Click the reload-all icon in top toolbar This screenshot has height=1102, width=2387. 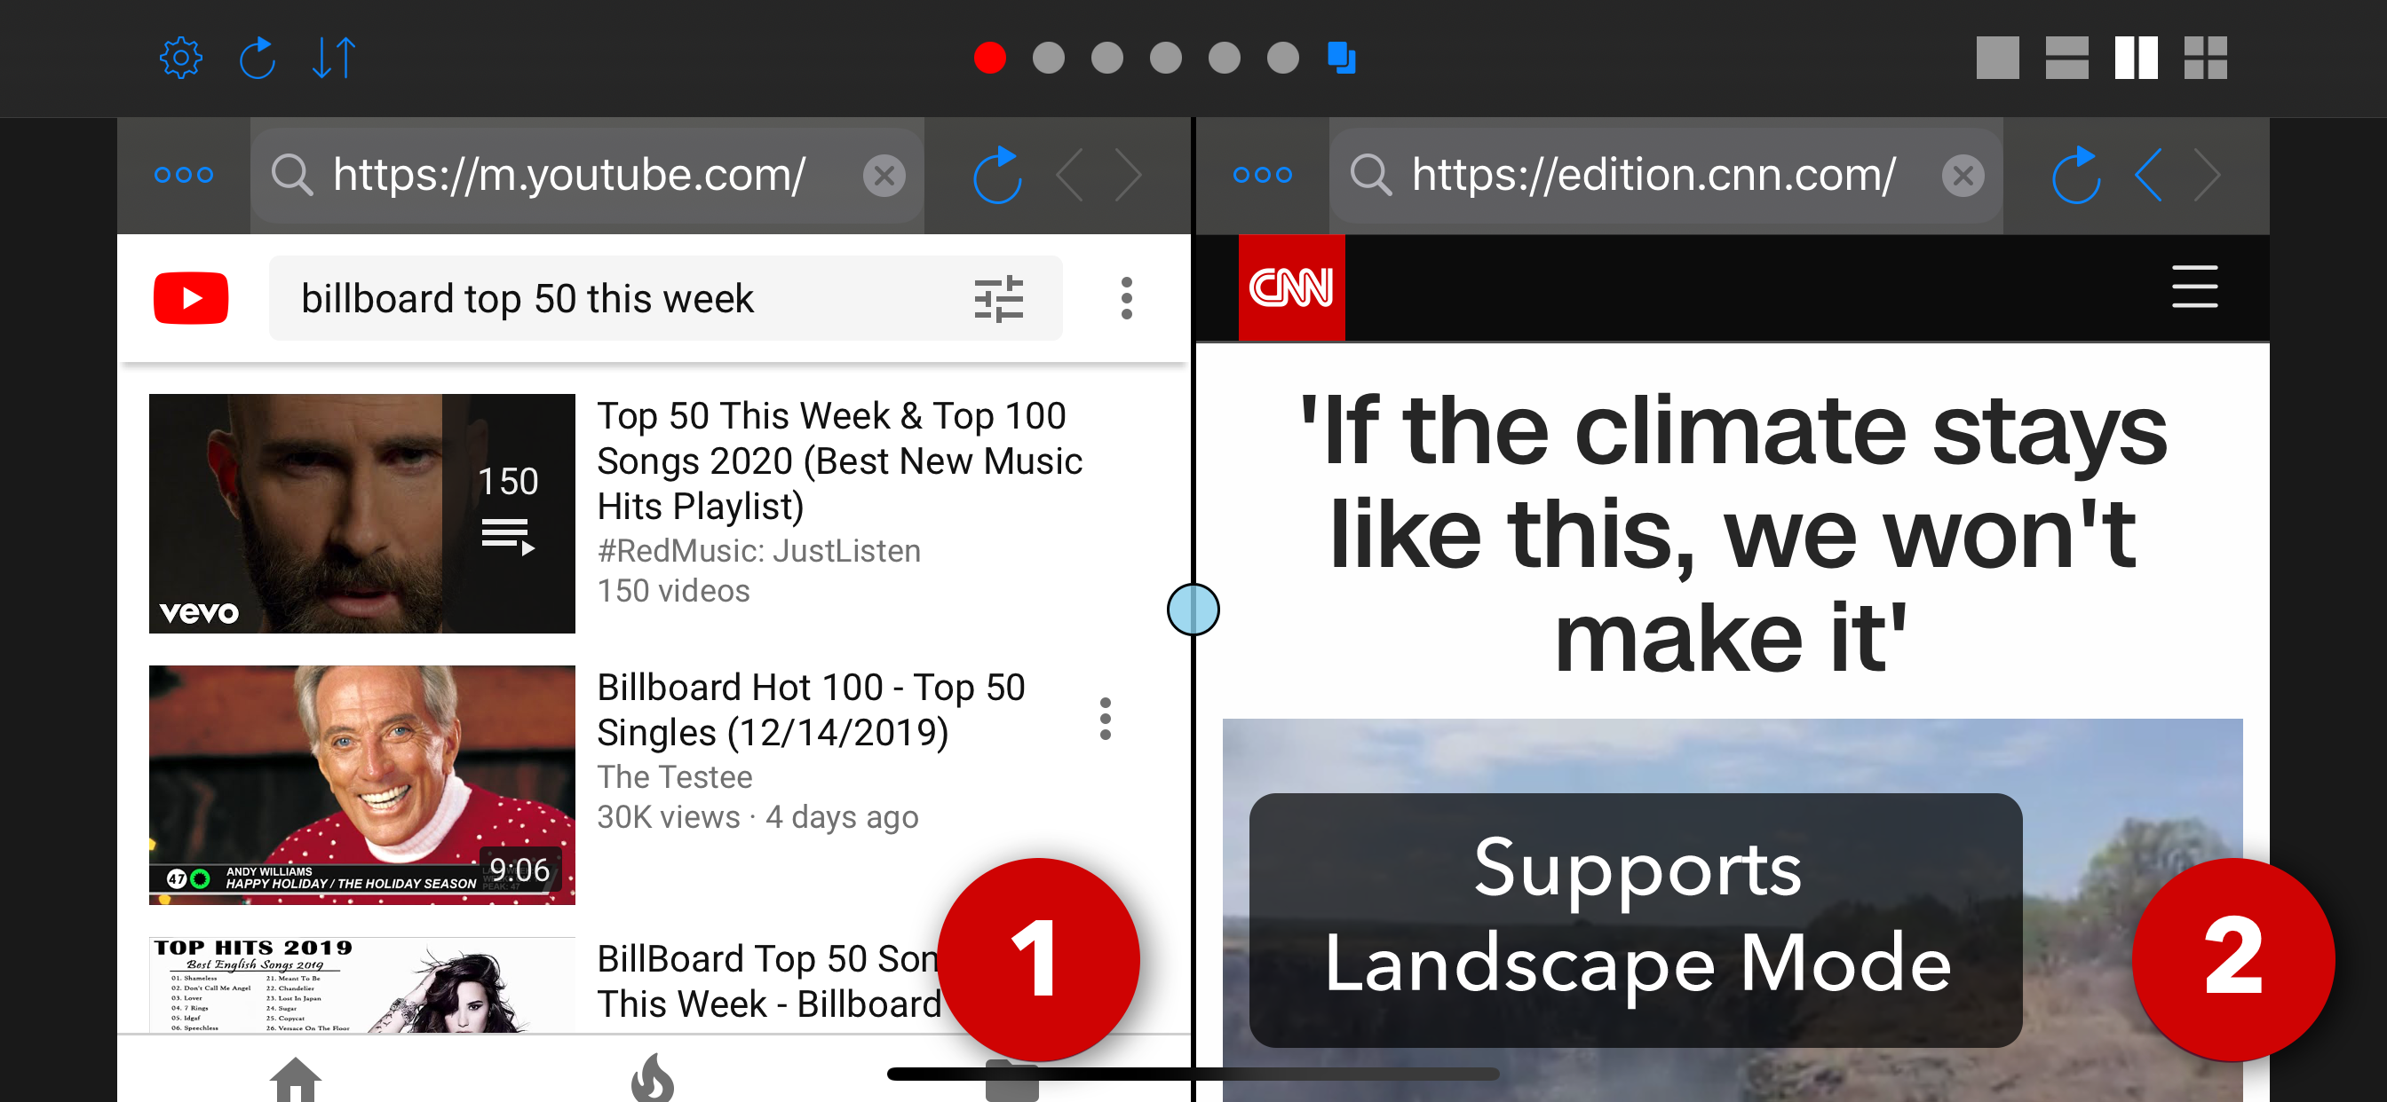258,59
